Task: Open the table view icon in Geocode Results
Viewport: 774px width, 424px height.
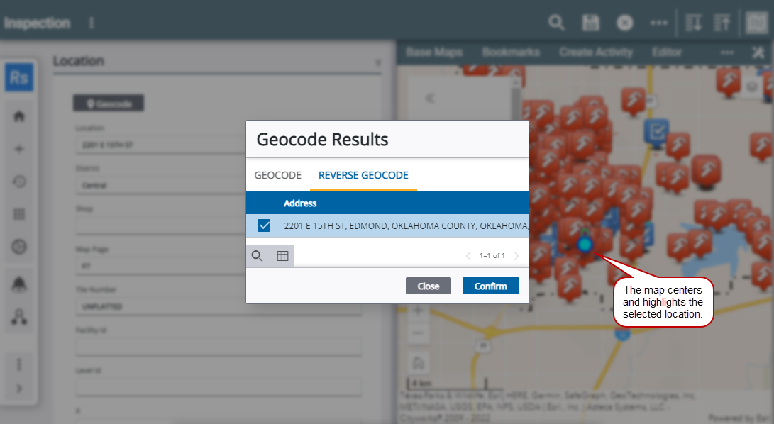Action: click(282, 255)
